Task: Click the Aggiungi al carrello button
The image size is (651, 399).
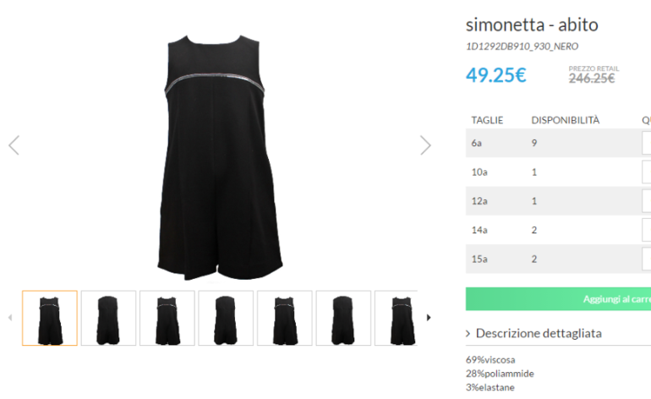Action: pyautogui.click(x=558, y=299)
